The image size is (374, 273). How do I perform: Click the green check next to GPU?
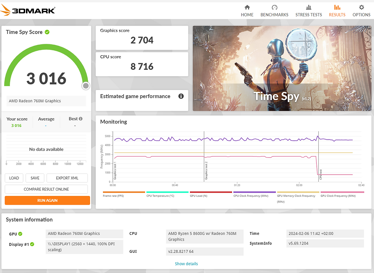tap(20, 234)
